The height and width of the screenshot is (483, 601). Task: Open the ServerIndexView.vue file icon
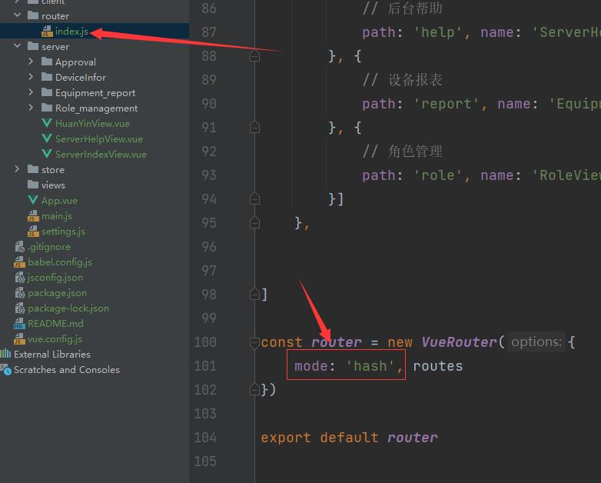[x=47, y=154]
